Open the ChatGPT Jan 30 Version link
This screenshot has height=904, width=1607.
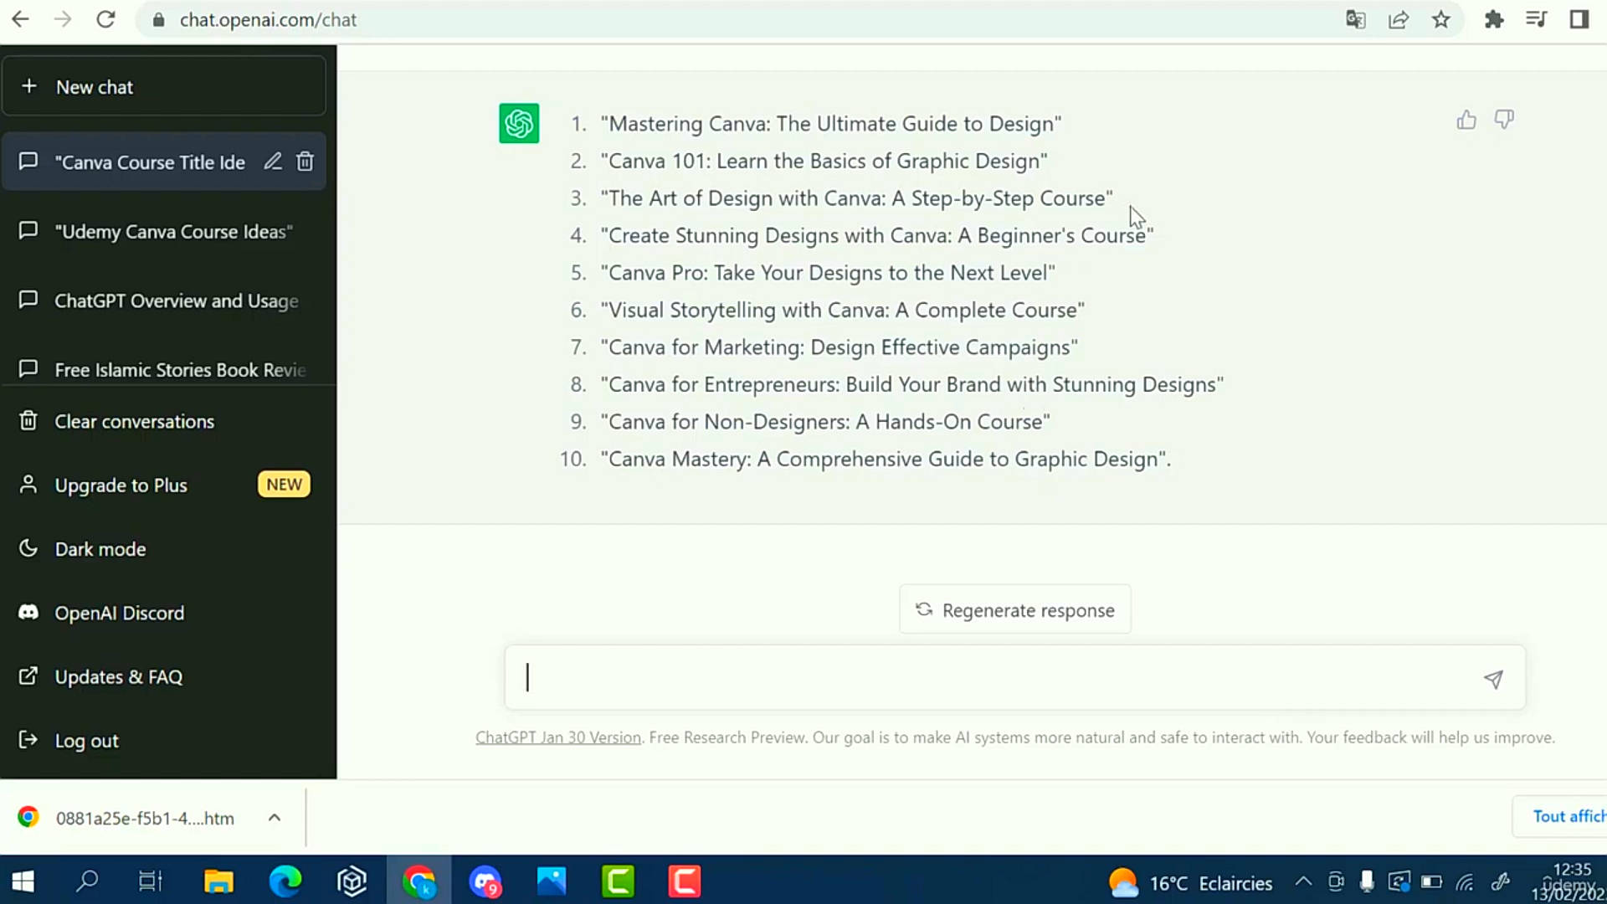point(558,737)
